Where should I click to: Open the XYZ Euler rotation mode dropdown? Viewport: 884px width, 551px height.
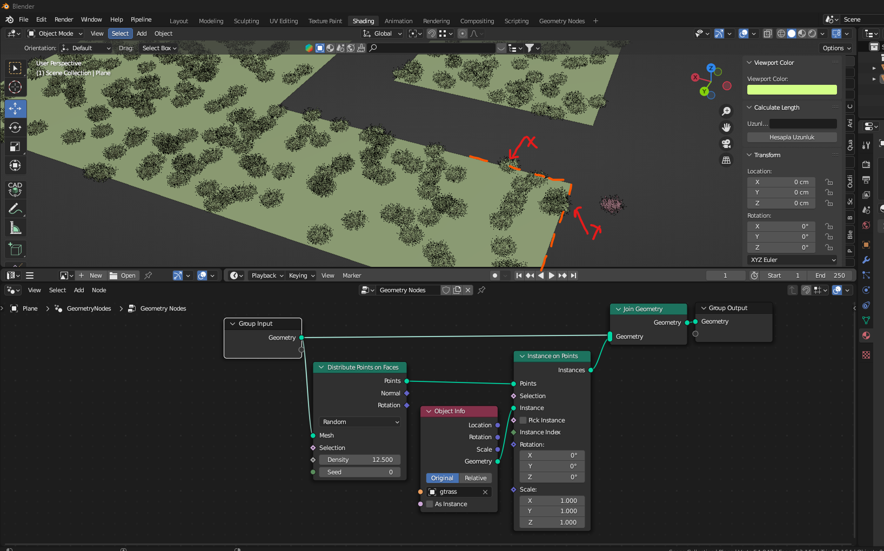[792, 260]
